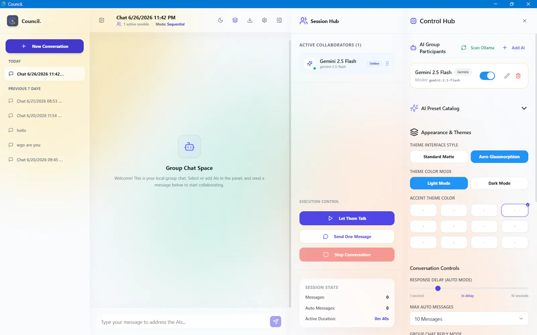Click 'ACTIVE COLLABORATORS (1)' heading
Viewport: 537px width, 335px height.
point(330,45)
